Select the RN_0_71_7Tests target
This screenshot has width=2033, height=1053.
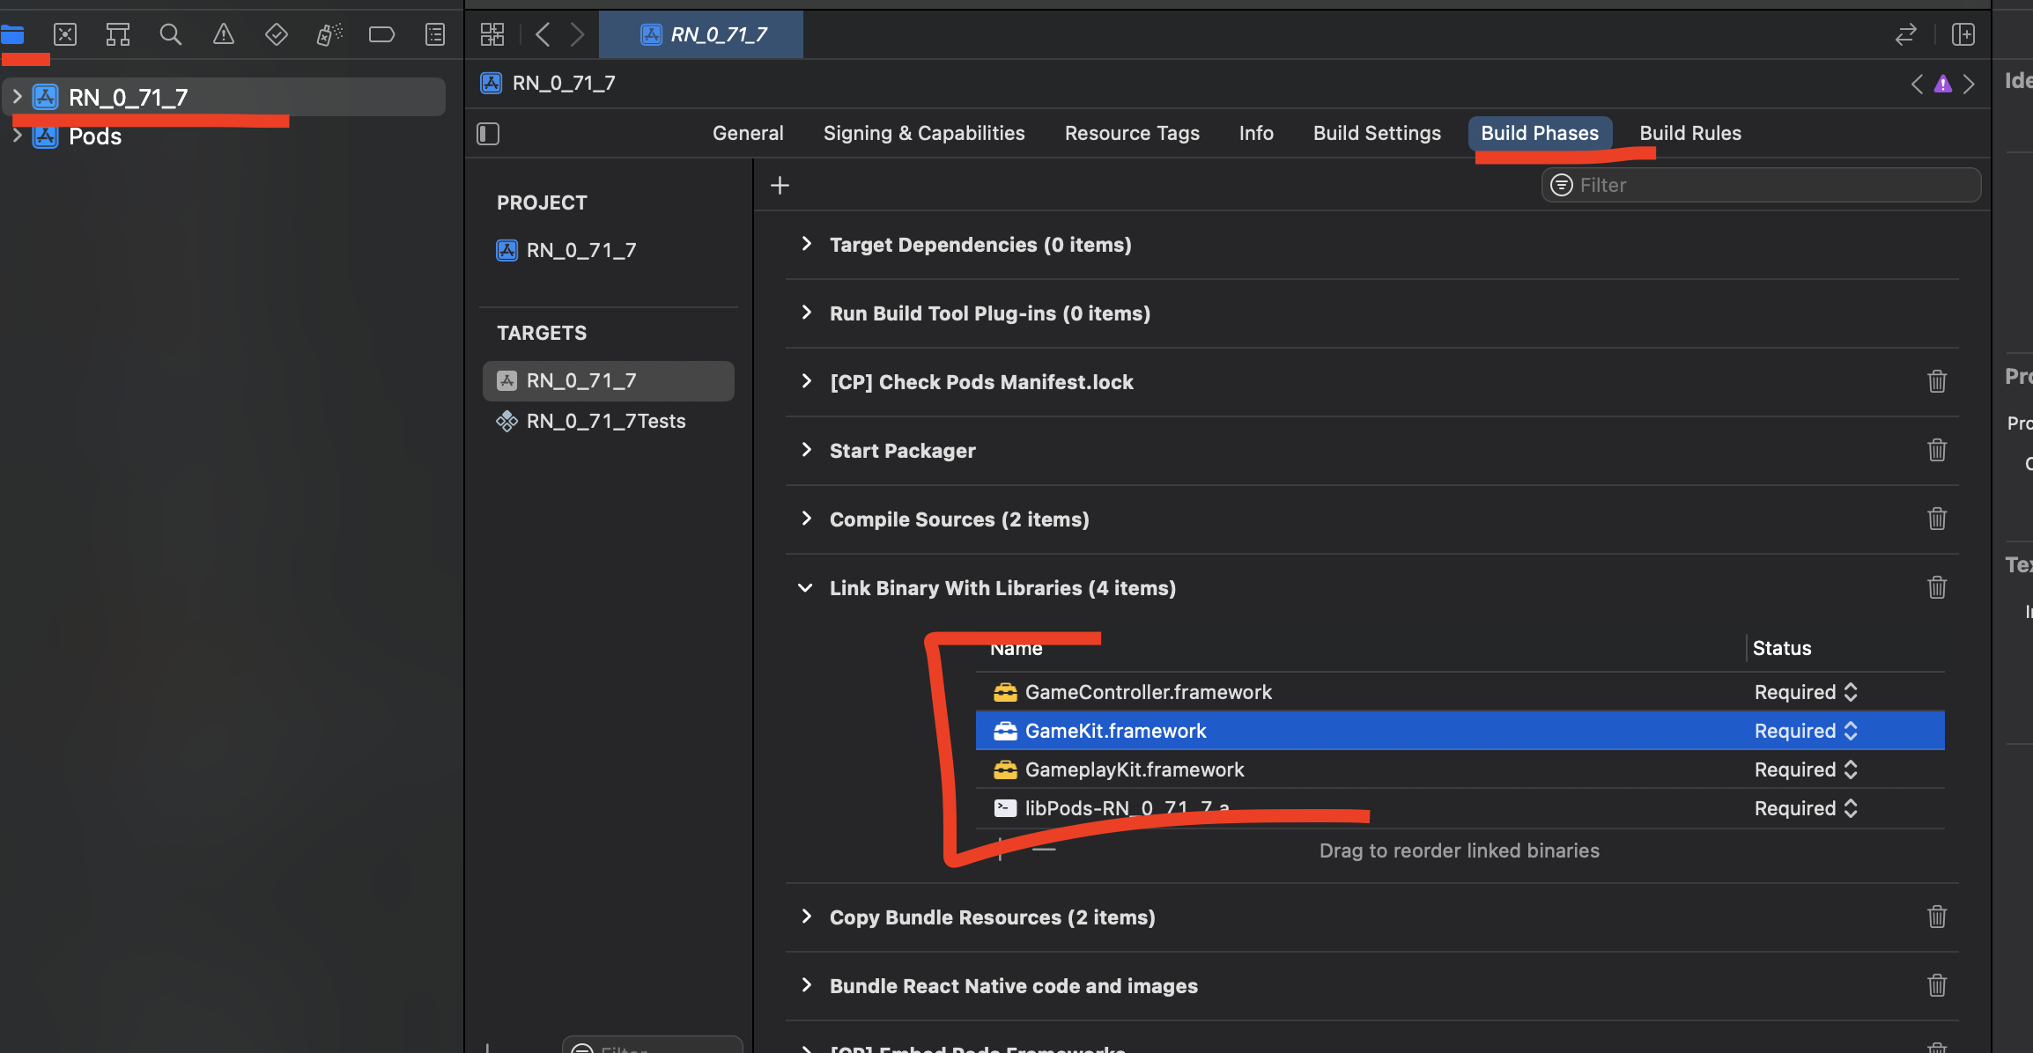pyautogui.click(x=605, y=421)
